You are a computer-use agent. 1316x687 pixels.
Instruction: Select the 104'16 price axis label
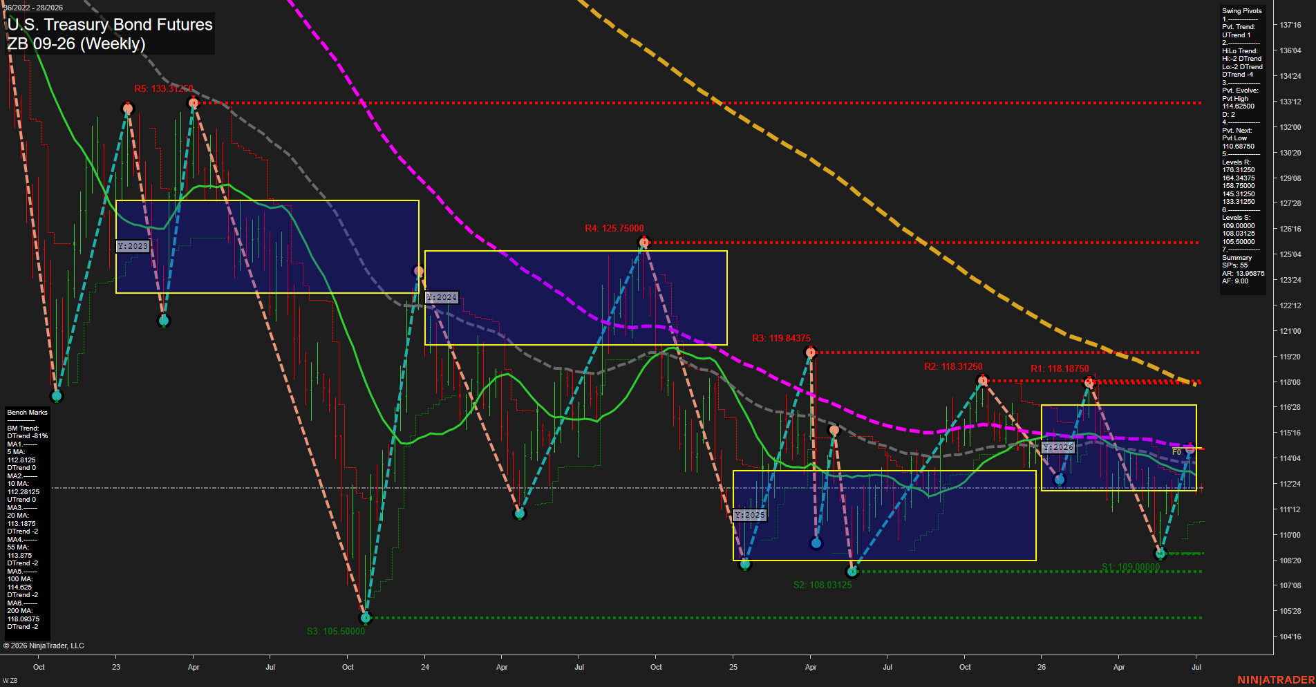[1290, 637]
